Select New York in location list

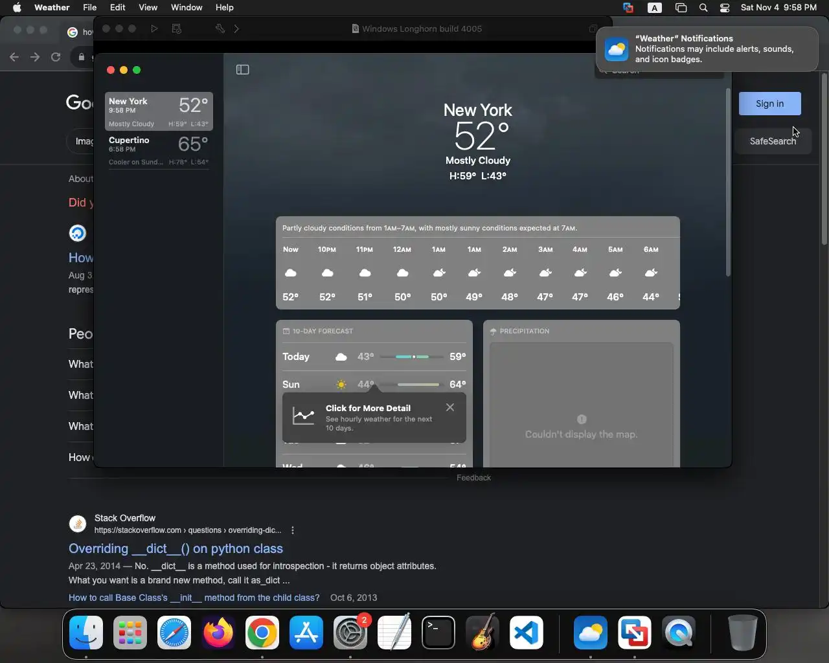(x=159, y=111)
